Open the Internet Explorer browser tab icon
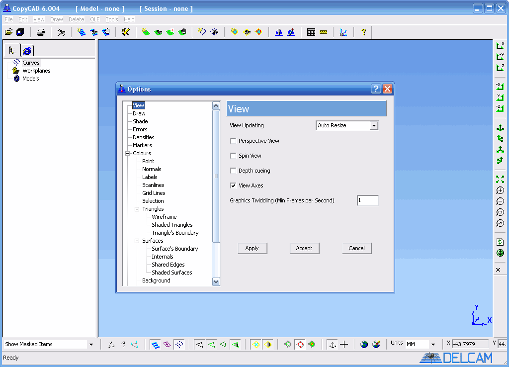 pyautogui.click(x=27, y=50)
